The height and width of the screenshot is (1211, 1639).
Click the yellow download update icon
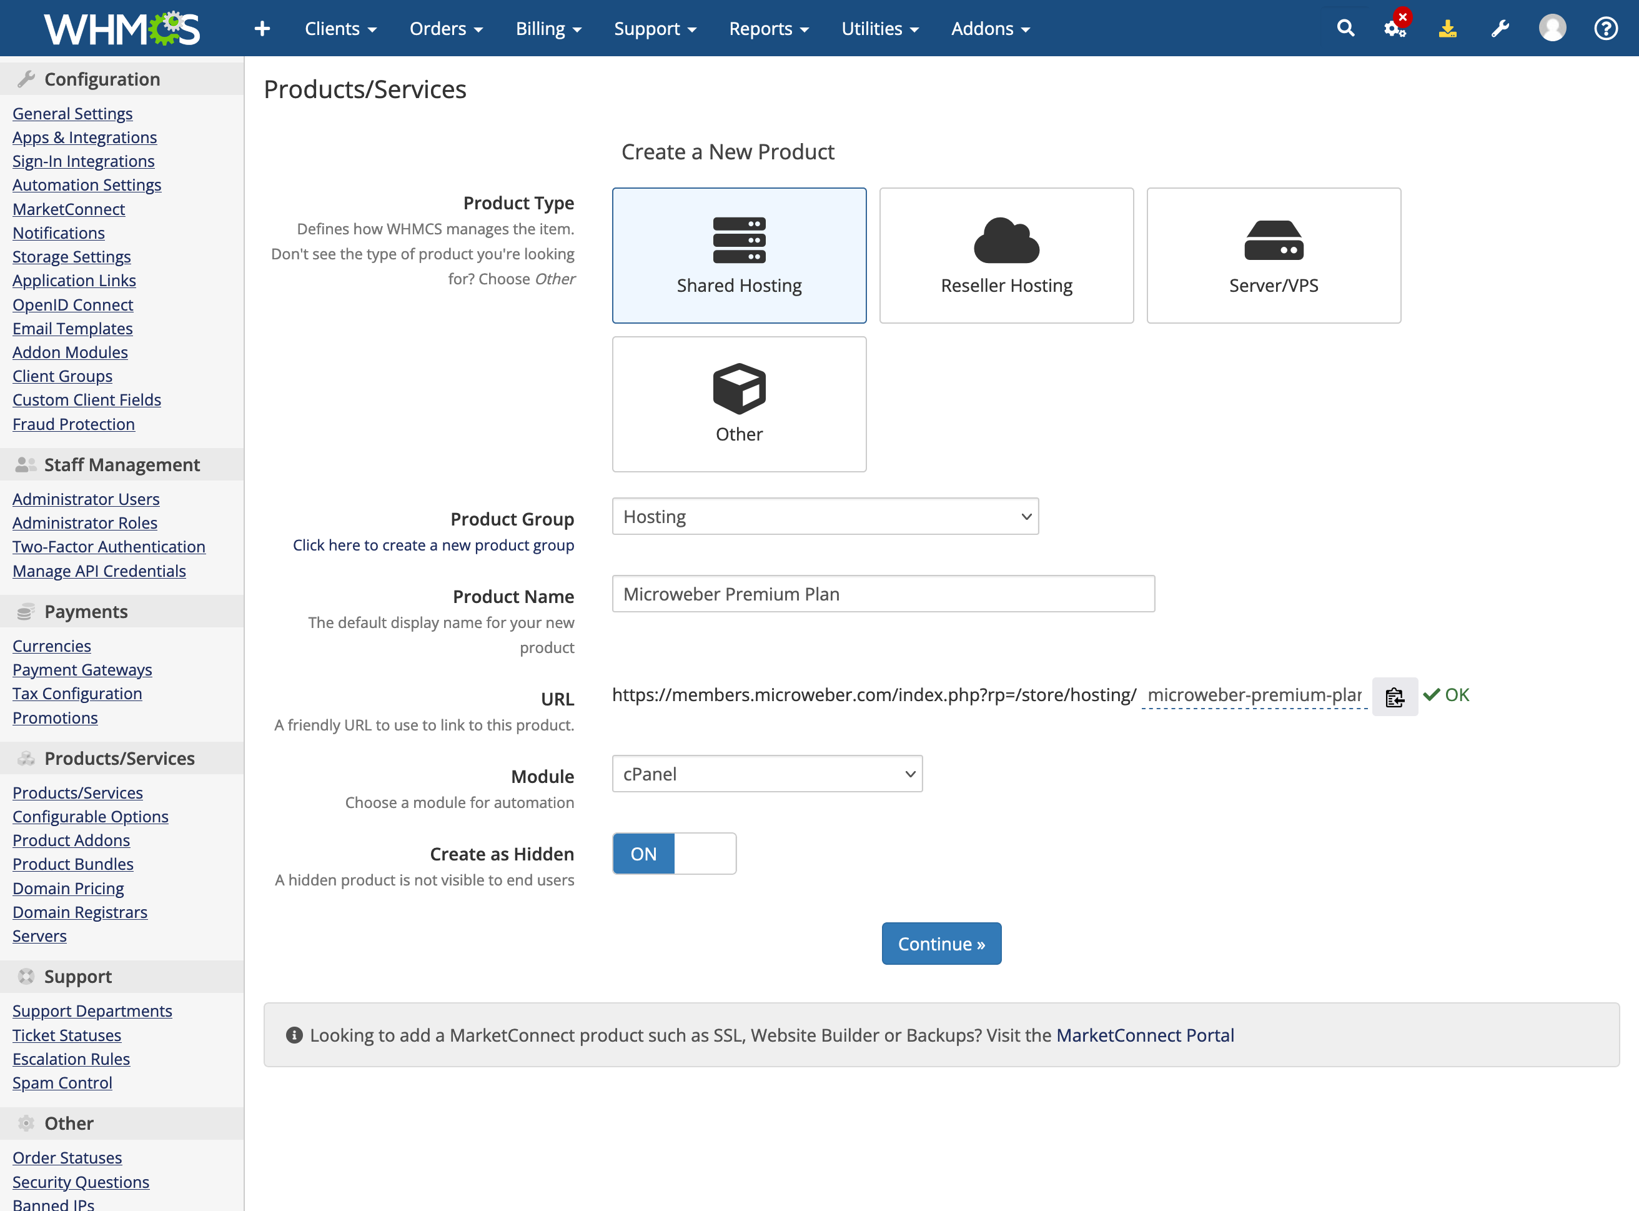[1447, 29]
